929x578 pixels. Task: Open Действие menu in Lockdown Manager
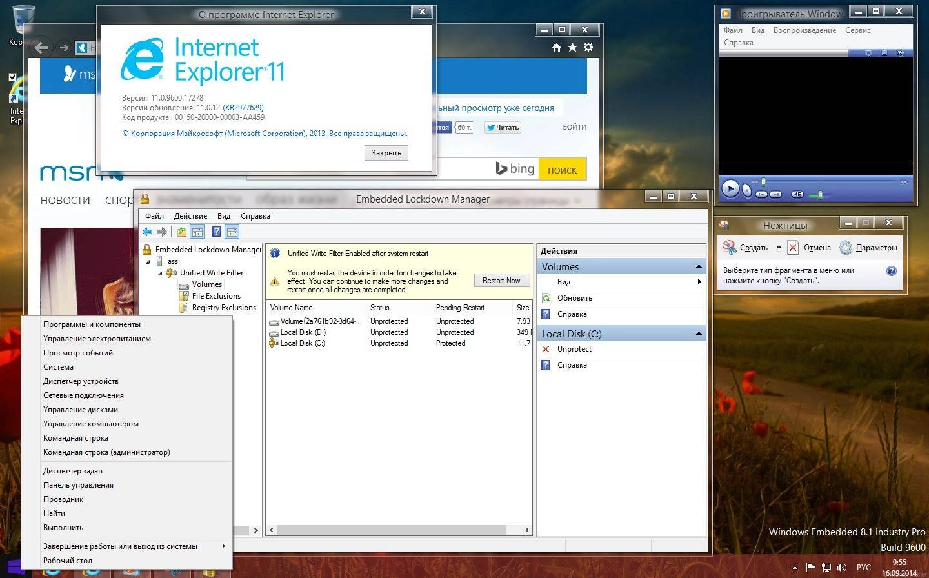pyautogui.click(x=190, y=216)
